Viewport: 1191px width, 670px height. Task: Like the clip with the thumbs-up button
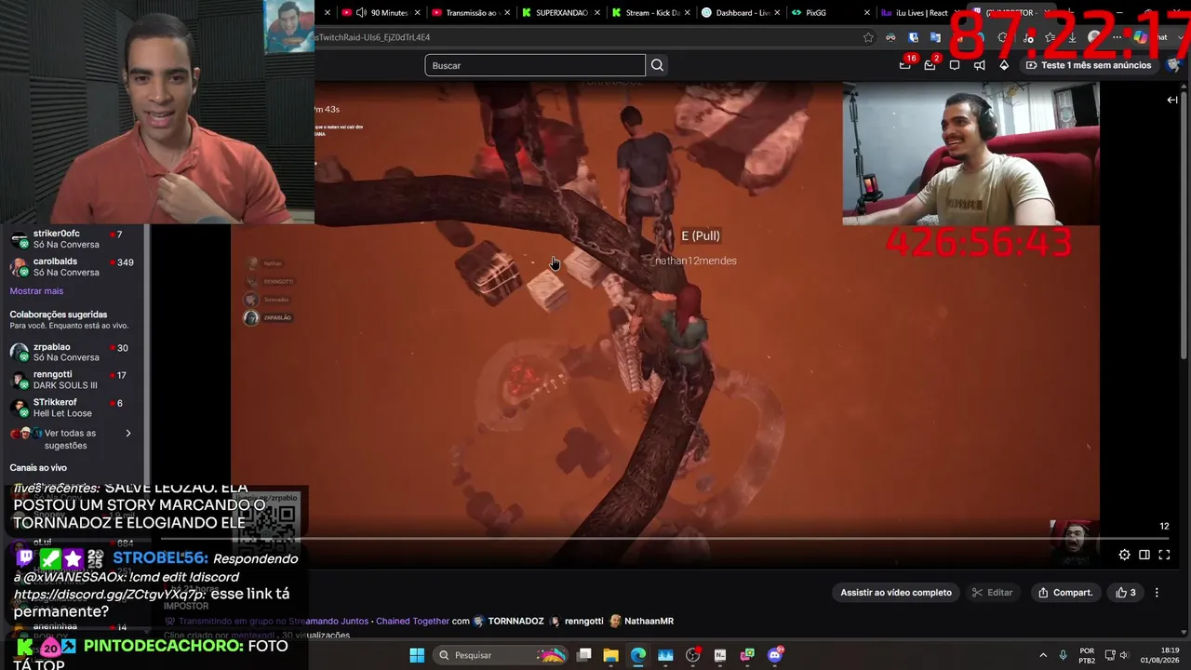pos(1126,593)
